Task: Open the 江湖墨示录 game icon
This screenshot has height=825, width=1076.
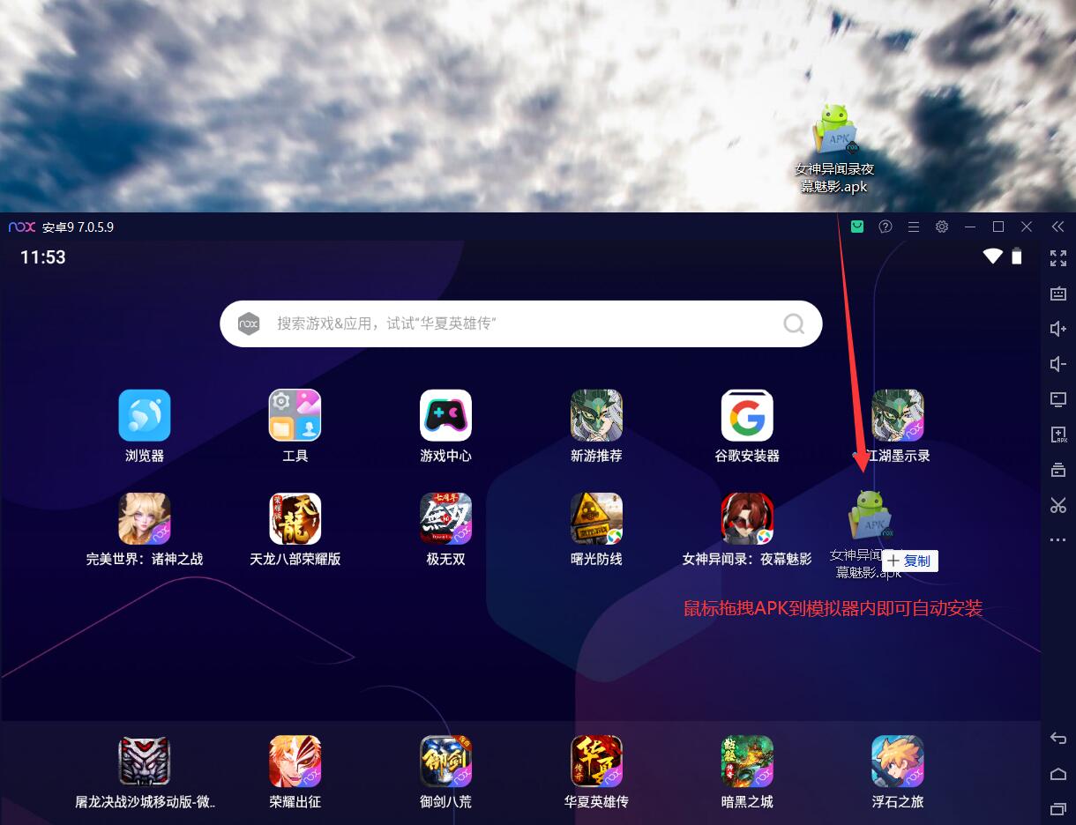Action: [x=898, y=415]
